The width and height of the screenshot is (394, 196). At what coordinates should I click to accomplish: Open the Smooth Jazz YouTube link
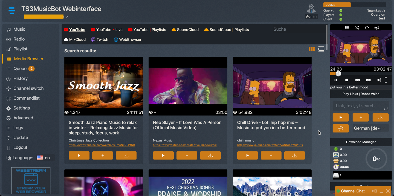[102, 145]
